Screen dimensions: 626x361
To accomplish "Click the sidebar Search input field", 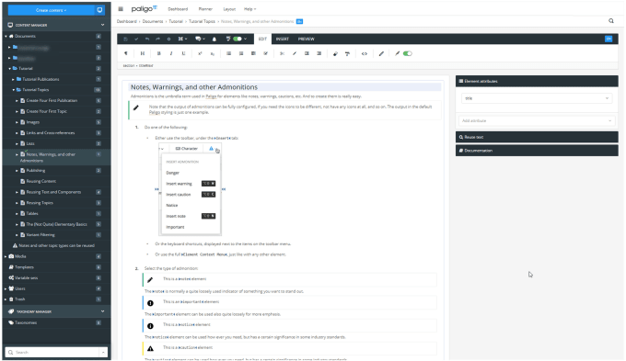I will pos(52,352).
